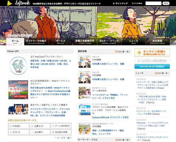Expand the サービス一覧へ link

click(64, 138)
